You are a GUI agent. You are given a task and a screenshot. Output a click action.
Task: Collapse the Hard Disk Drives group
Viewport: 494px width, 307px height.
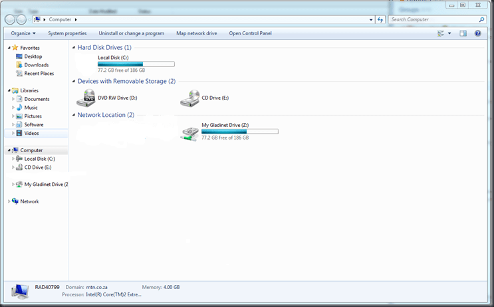tap(74, 48)
